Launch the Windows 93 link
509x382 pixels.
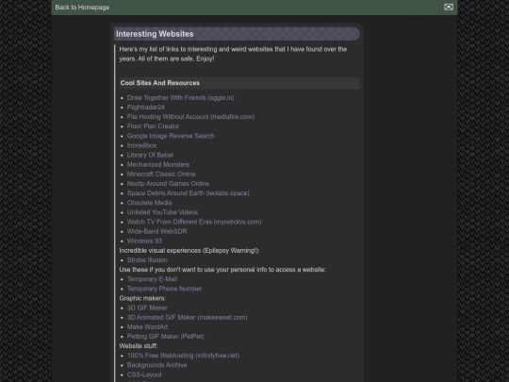pyautogui.click(x=144, y=241)
